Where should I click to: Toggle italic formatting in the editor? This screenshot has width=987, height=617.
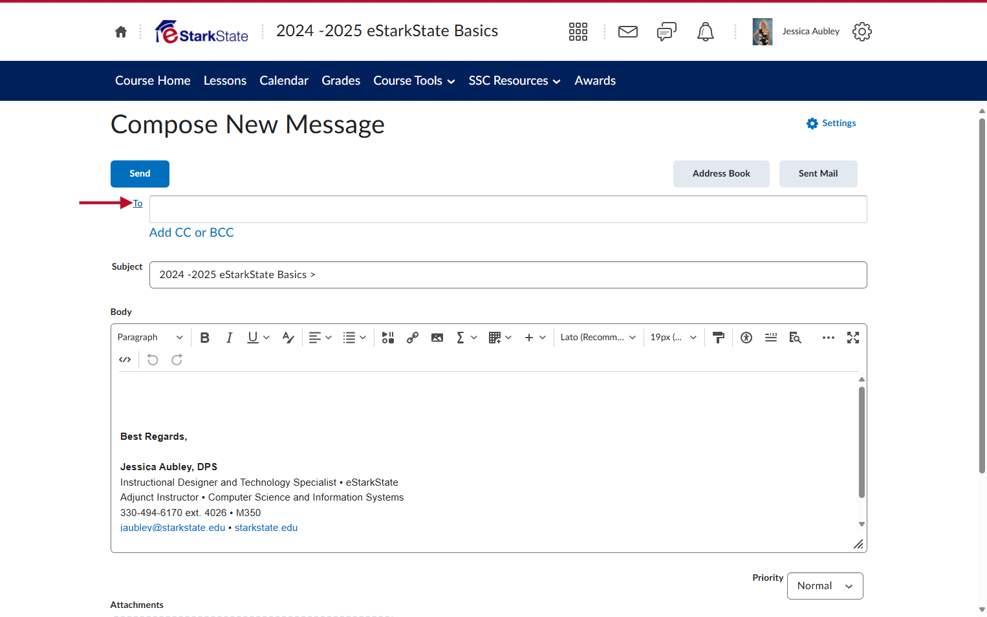pyautogui.click(x=229, y=338)
